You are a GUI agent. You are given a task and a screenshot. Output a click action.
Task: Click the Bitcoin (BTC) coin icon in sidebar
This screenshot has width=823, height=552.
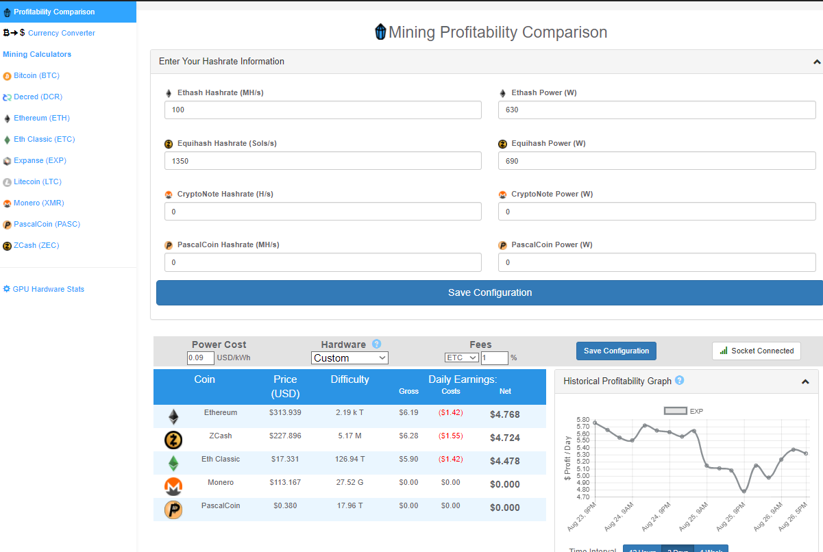click(7, 76)
